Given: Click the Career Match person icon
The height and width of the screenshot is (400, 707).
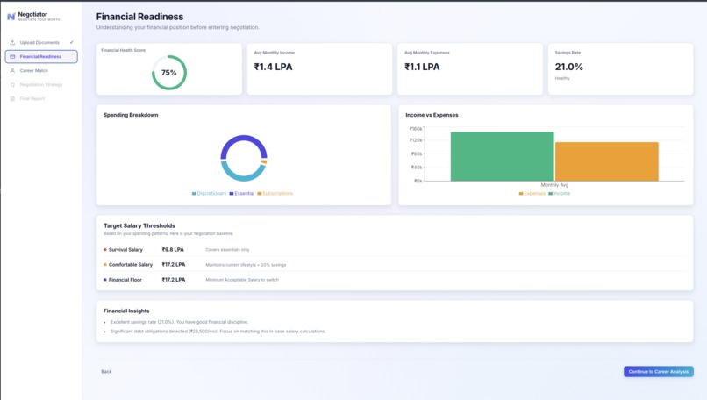Looking at the screenshot, I should [x=12, y=70].
